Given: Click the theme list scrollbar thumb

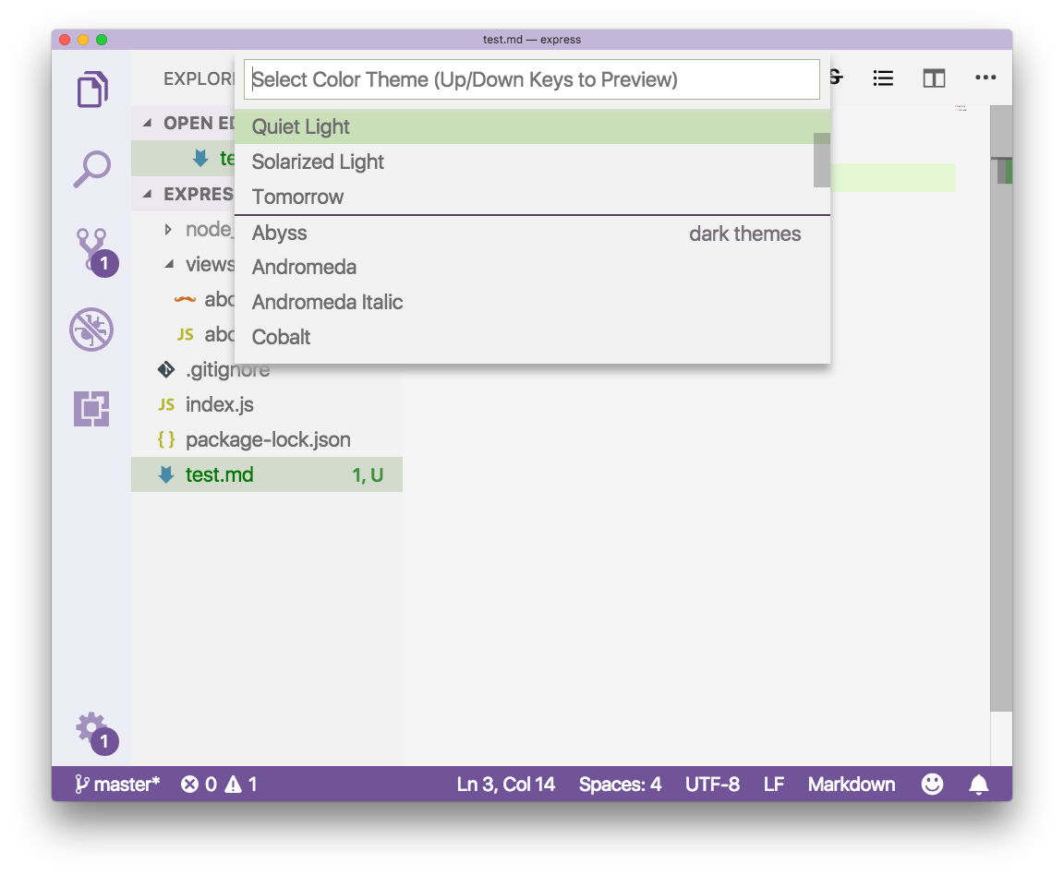Looking at the screenshot, I should 822,160.
